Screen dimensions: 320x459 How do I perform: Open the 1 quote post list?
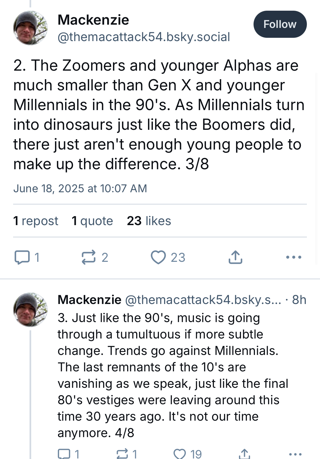[92, 221]
